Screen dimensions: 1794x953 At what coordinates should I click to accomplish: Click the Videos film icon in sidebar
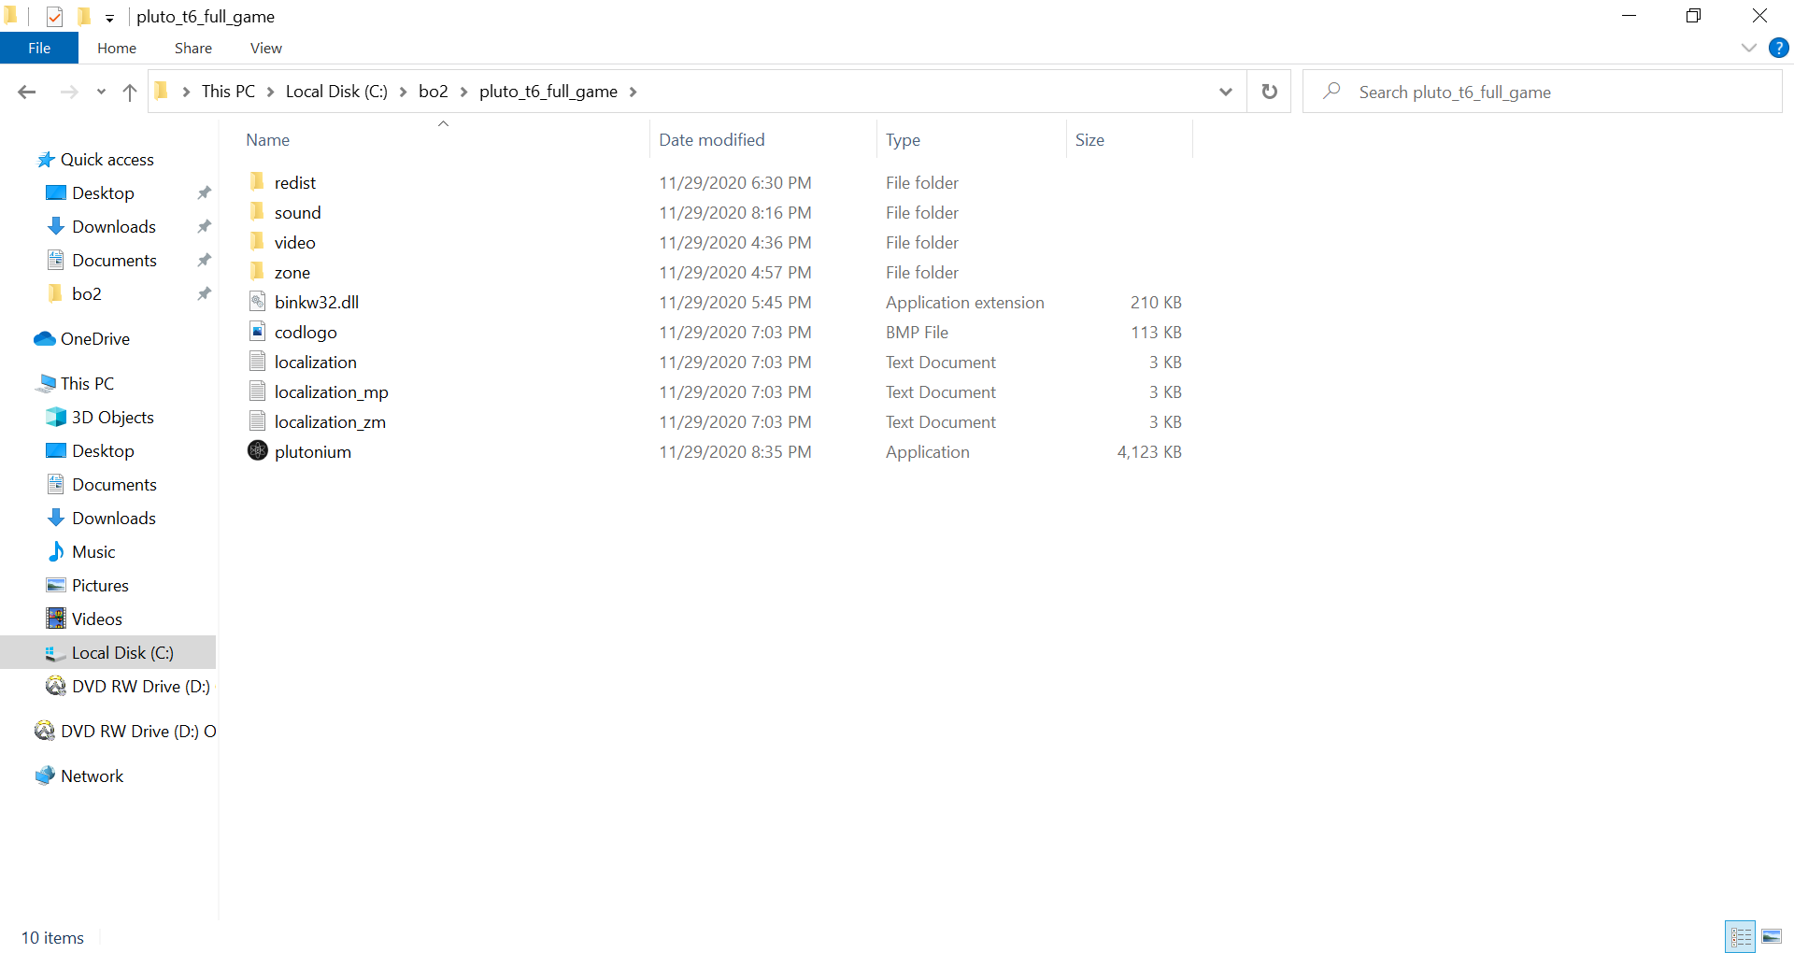click(56, 619)
